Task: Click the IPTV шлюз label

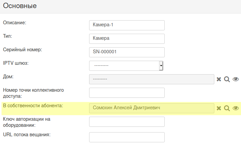Action: pyautogui.click(x=16, y=63)
